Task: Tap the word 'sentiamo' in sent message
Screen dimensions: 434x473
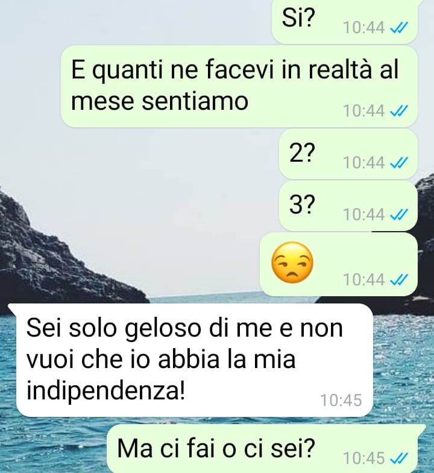Action: pos(195,101)
